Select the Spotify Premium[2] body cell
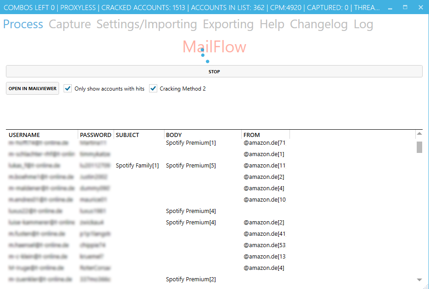 191,279
